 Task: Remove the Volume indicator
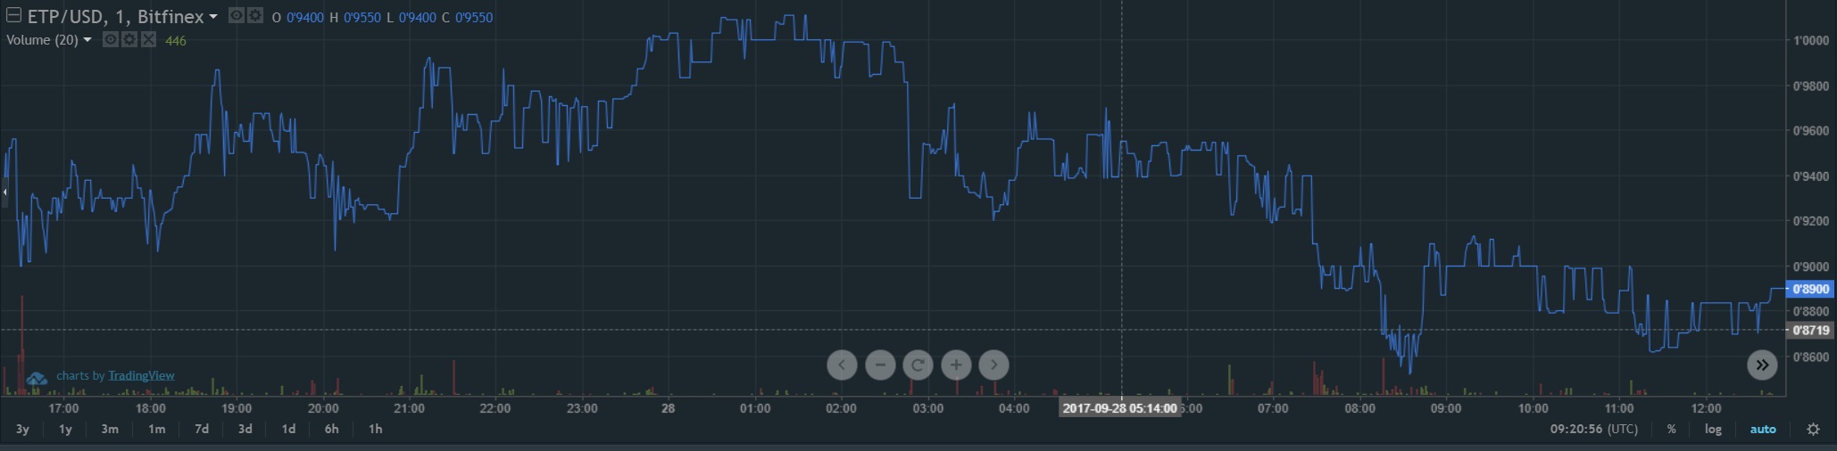(x=148, y=40)
